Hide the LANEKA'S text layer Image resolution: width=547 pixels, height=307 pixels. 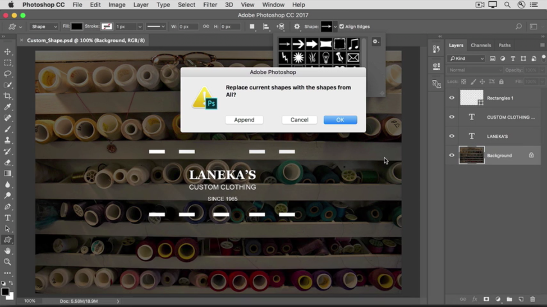(452, 136)
